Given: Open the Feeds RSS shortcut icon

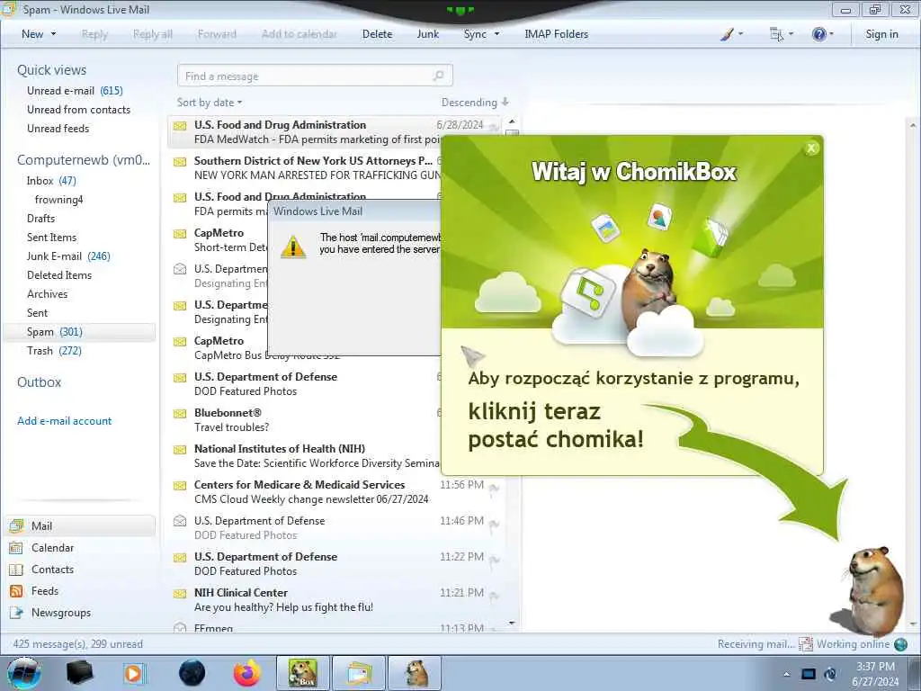Looking at the screenshot, I should 16,591.
